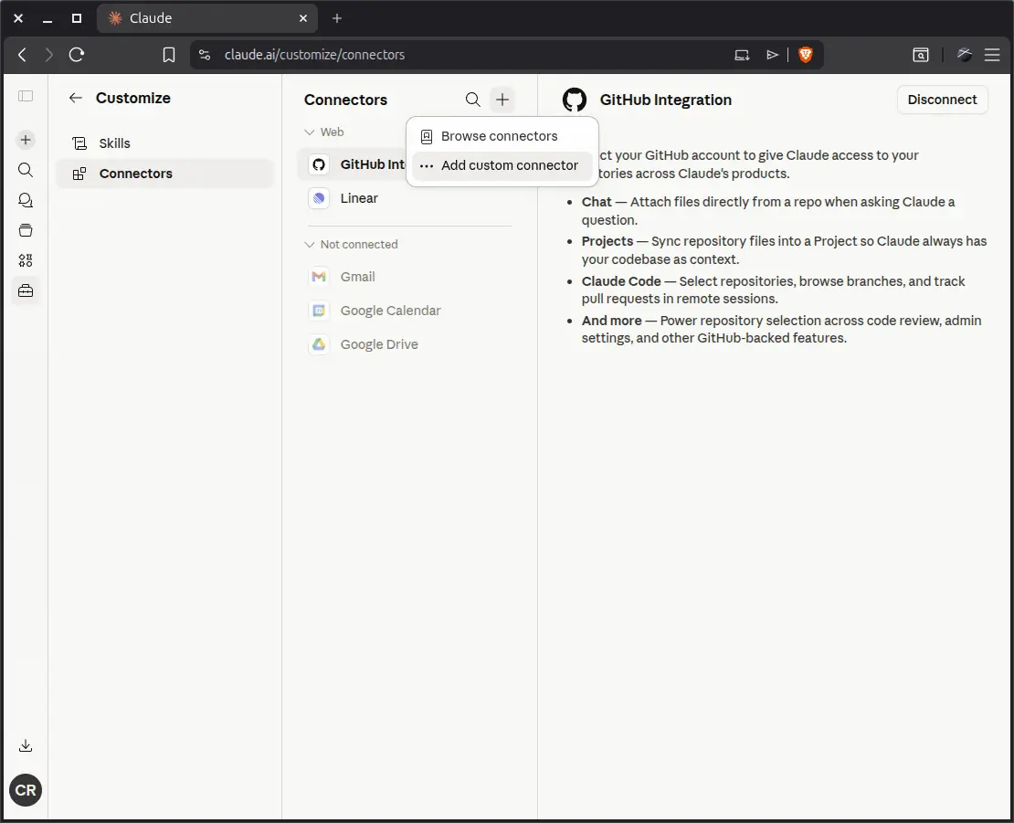Go back using the Customize arrow
This screenshot has height=823, width=1014.
[76, 98]
